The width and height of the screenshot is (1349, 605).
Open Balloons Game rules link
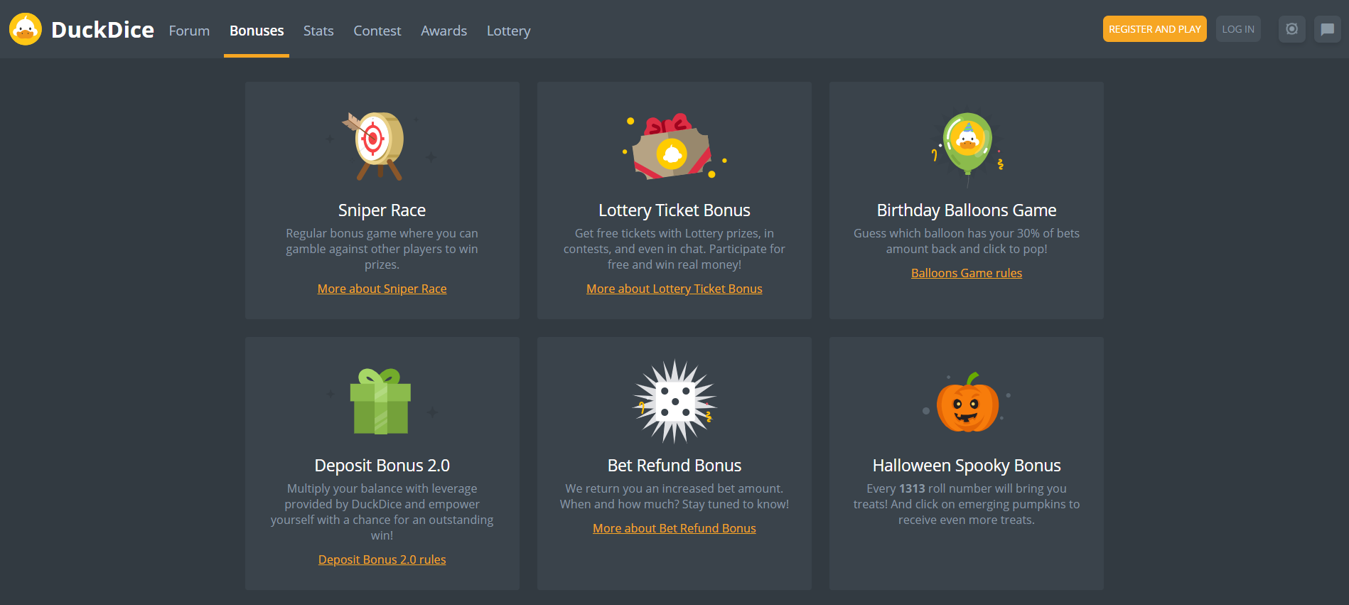pos(967,273)
